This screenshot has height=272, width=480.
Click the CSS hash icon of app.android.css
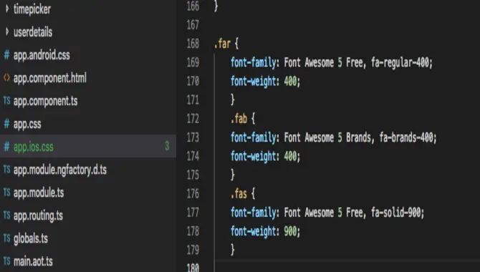pos(6,55)
